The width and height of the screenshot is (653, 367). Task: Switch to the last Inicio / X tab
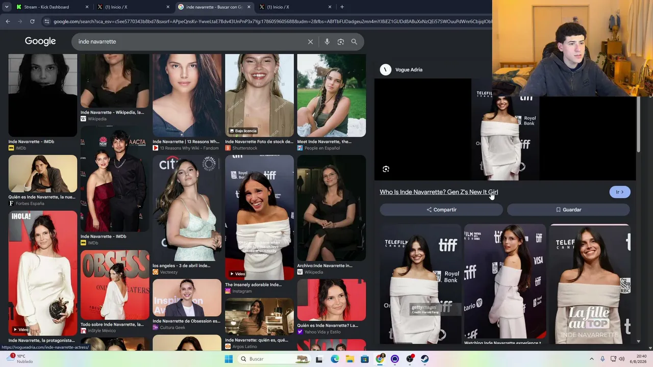(296, 7)
